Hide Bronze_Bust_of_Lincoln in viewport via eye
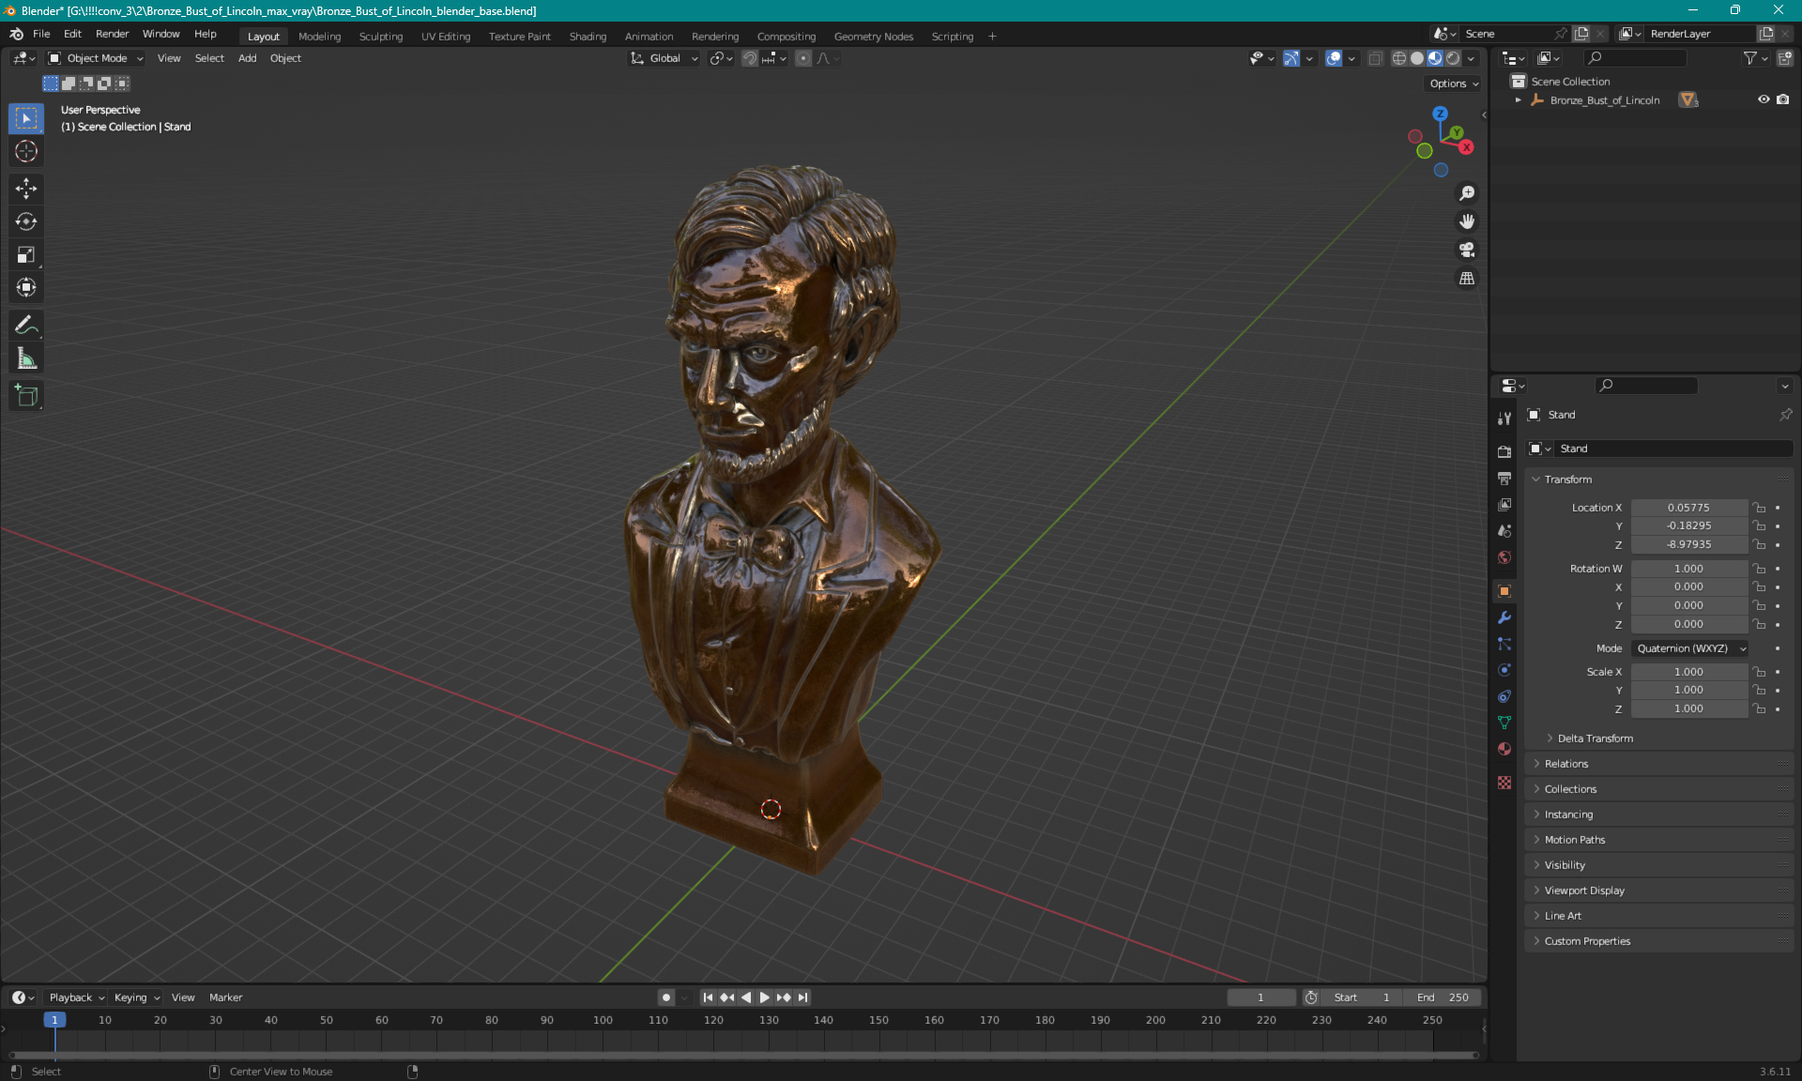 tap(1764, 99)
